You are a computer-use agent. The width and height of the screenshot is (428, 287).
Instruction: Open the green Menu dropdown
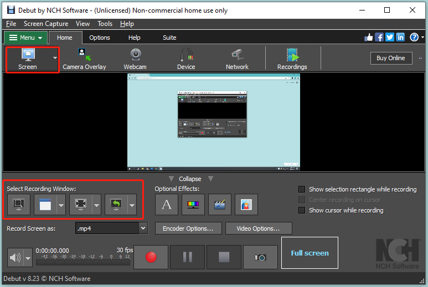click(26, 38)
